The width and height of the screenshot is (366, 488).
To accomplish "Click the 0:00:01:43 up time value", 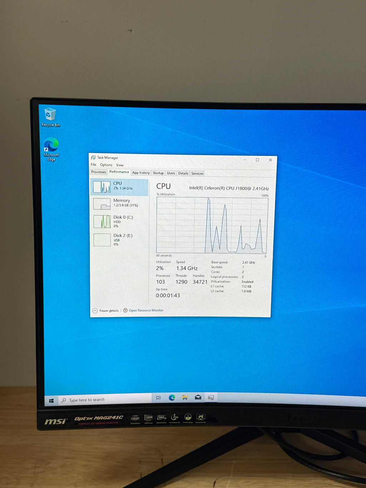I will tap(168, 295).
